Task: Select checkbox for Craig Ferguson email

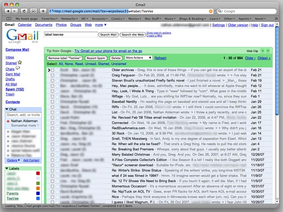Action: pyautogui.click(x=53, y=75)
